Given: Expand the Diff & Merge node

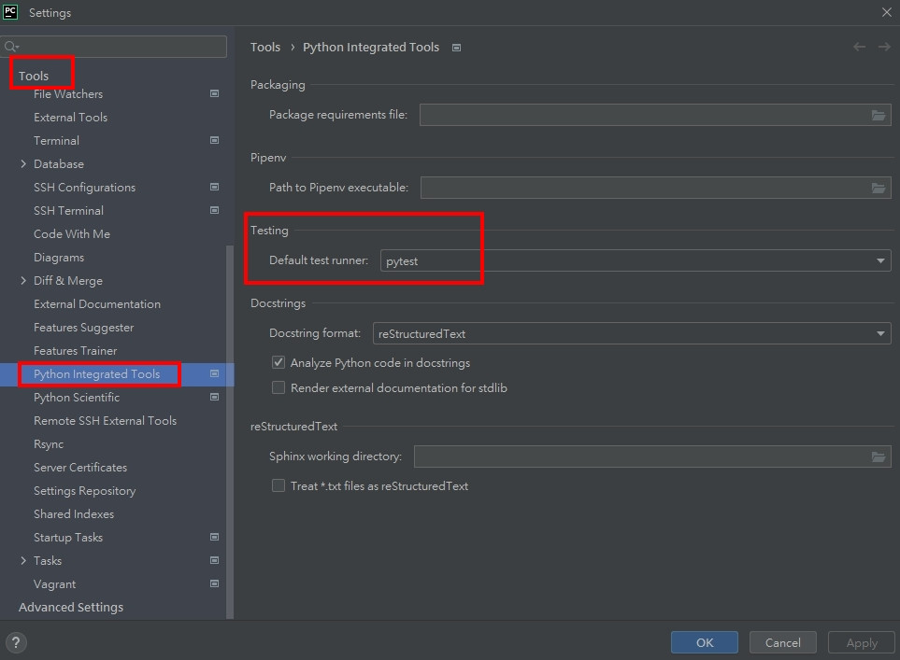Looking at the screenshot, I should click(23, 280).
